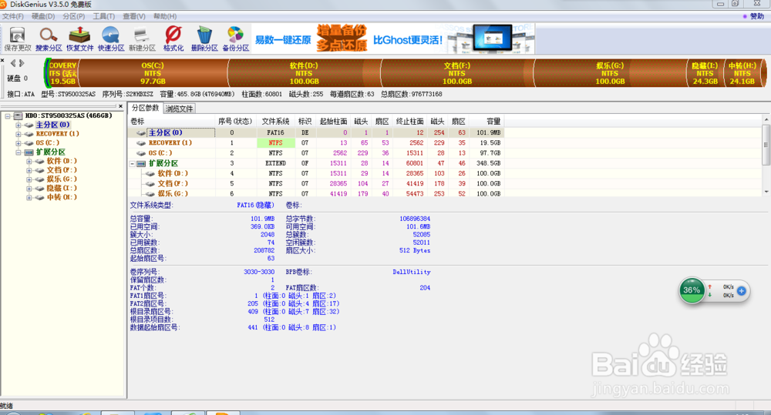
Task: Select HD0:ST9500325AS(466GB) in the tree
Action: [x=69, y=115]
